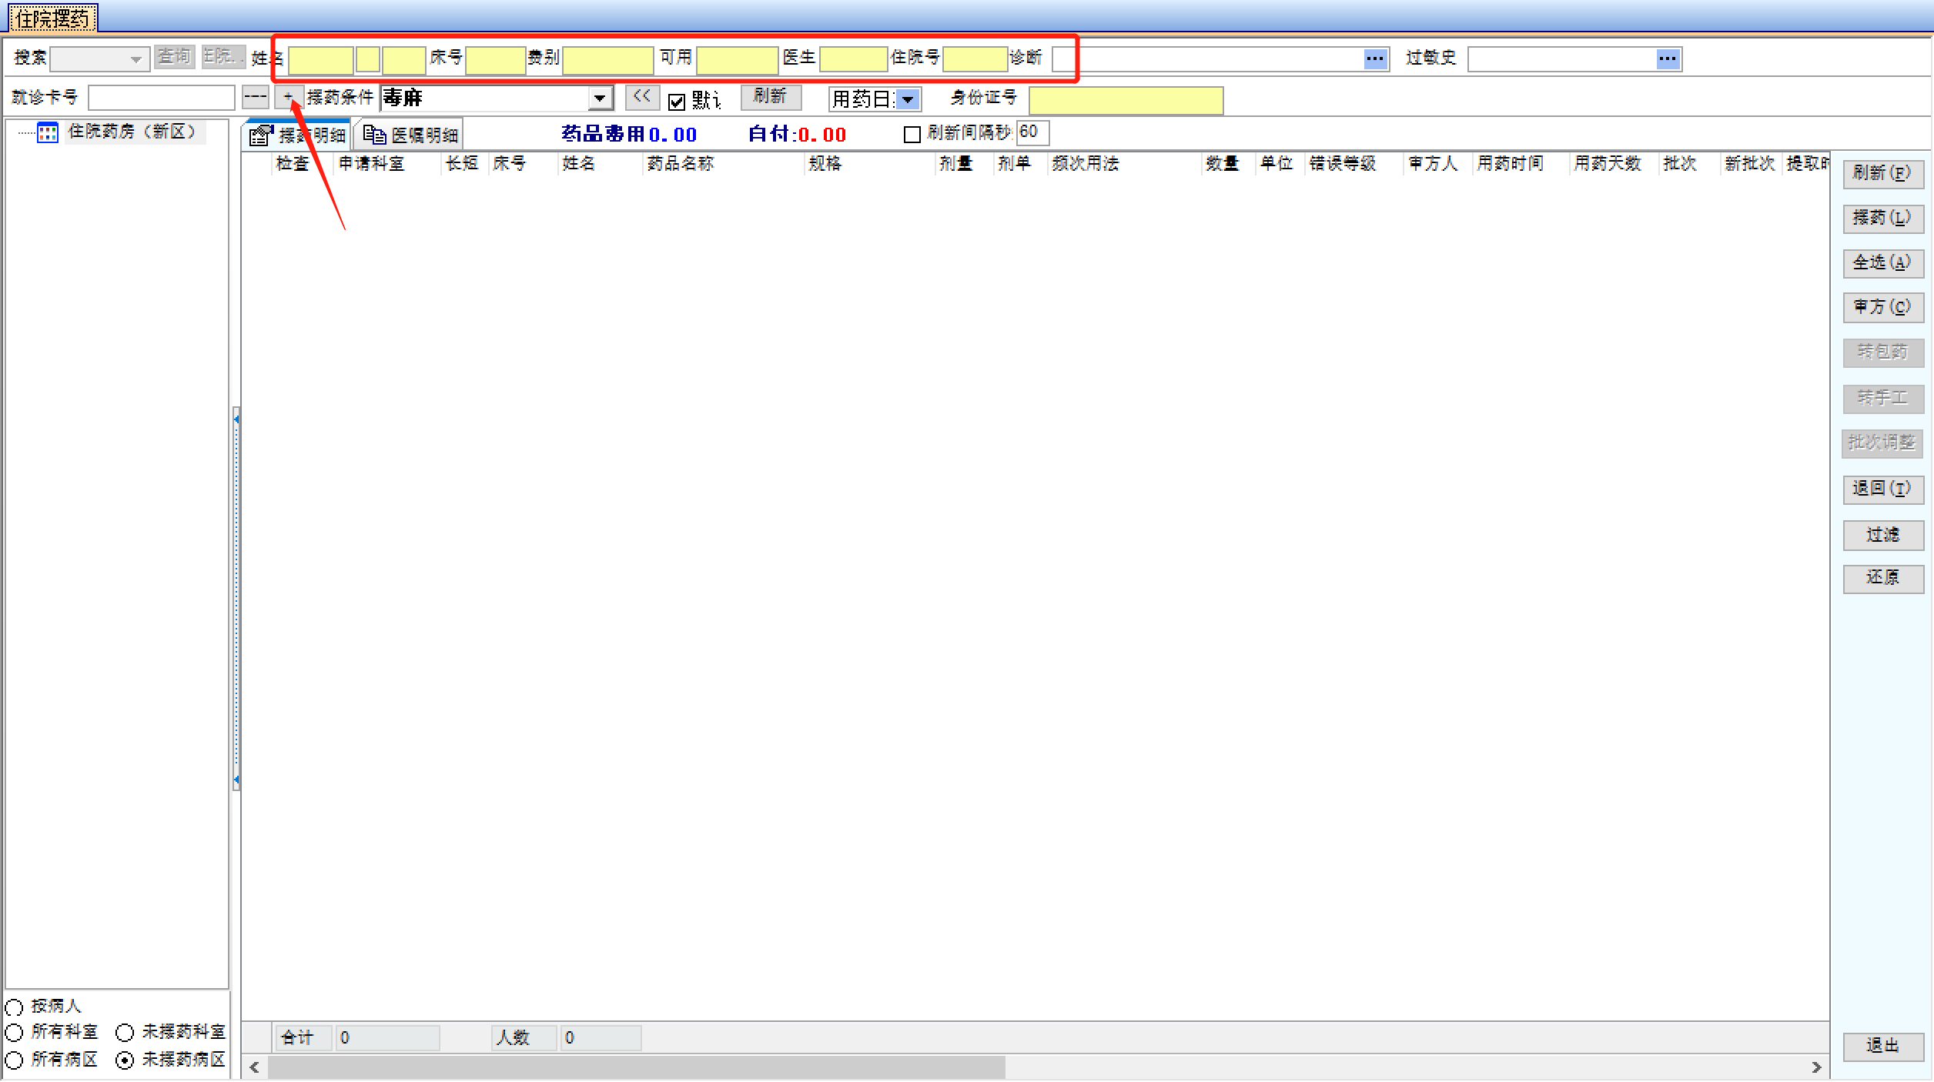Switch to the 摆药明细 tab
Screen dimensions: 1934x1082
(299, 135)
